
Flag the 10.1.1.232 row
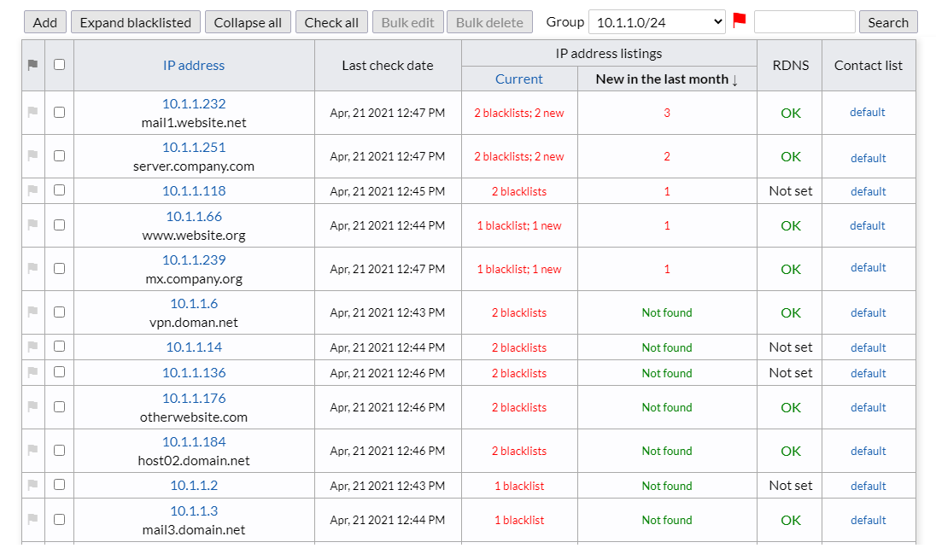(33, 112)
